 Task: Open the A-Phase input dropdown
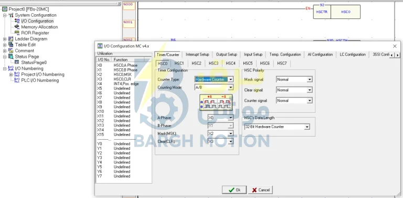[x=230, y=118]
